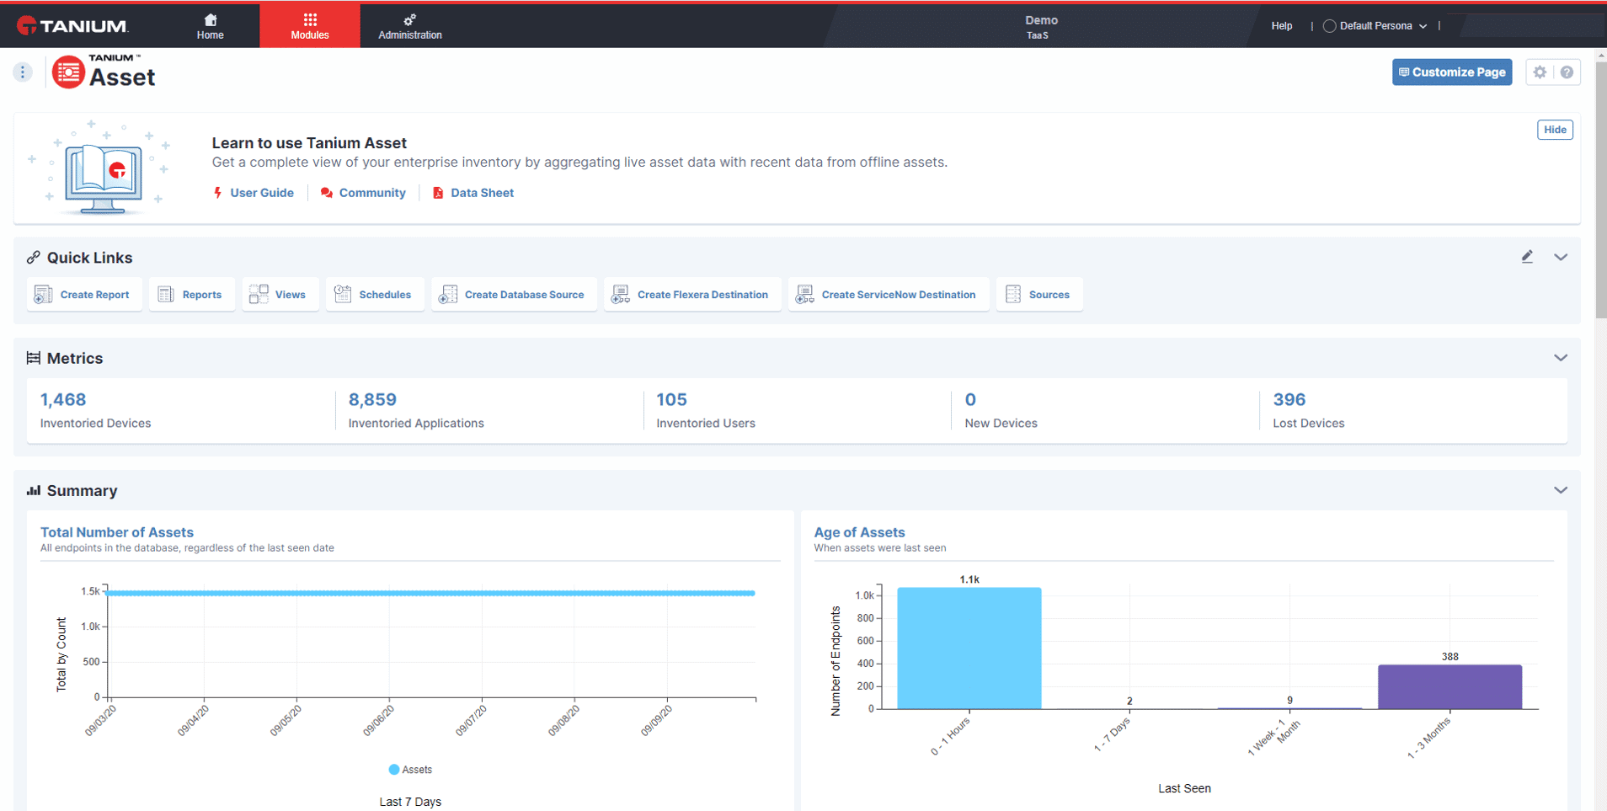Open the three-dot menu beside Asset
The height and width of the screenshot is (811, 1607).
point(23,72)
